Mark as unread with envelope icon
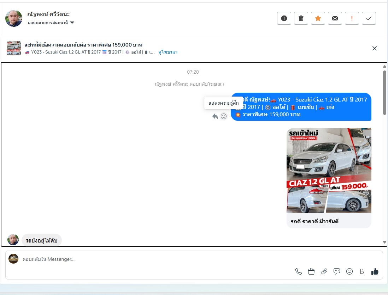Screen dimensions: 388x295 [x=335, y=18]
